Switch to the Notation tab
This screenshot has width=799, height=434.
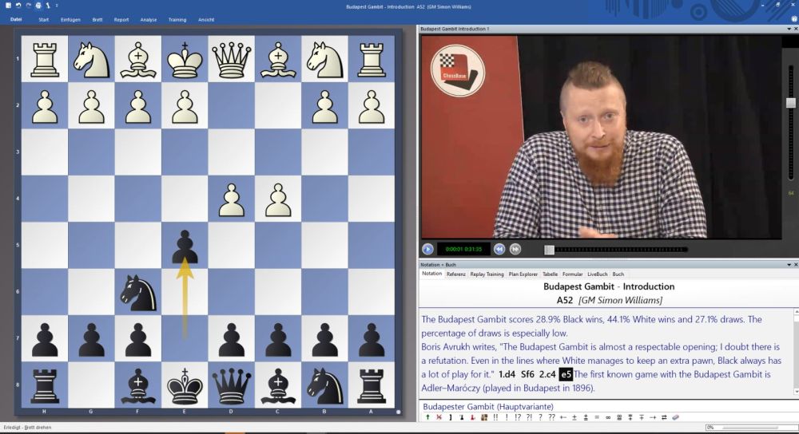click(431, 274)
